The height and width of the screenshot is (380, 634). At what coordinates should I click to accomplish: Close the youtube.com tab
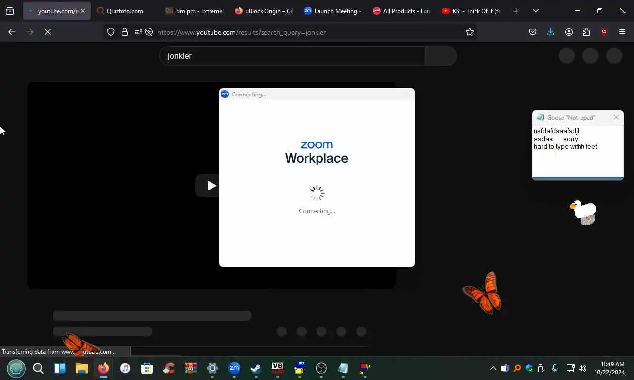(x=82, y=11)
